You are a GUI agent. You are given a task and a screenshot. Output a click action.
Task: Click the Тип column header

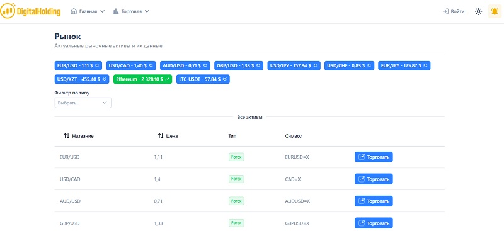(x=232, y=136)
